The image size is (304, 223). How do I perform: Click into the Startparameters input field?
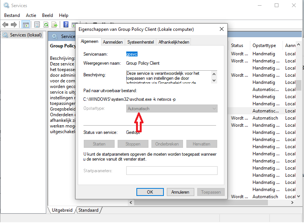(172, 171)
